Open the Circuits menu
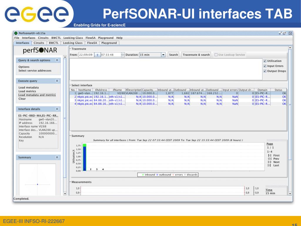Screen dimensions: 301x226 43,38
